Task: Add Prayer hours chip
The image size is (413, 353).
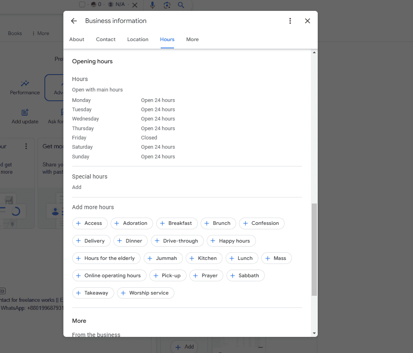Action: click(x=206, y=276)
